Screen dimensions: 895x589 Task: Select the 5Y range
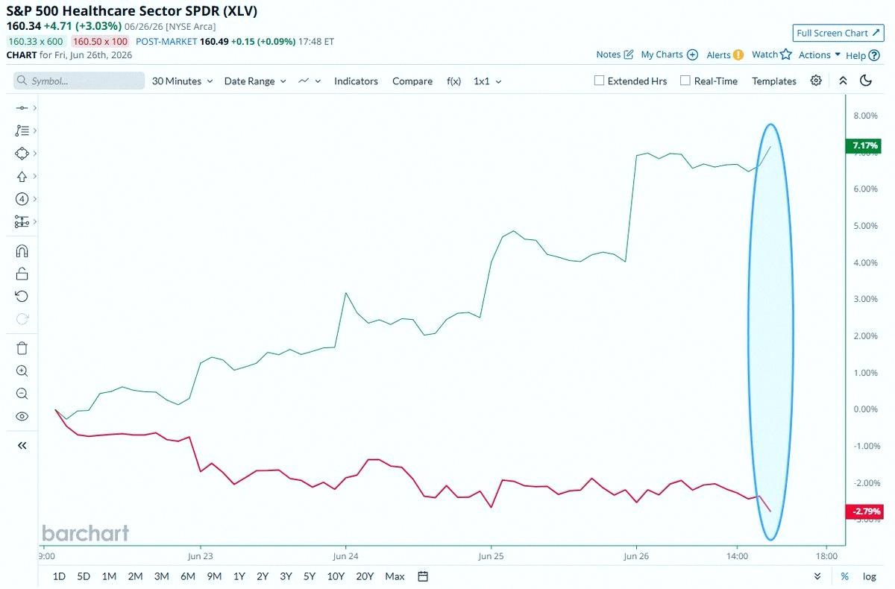click(309, 576)
